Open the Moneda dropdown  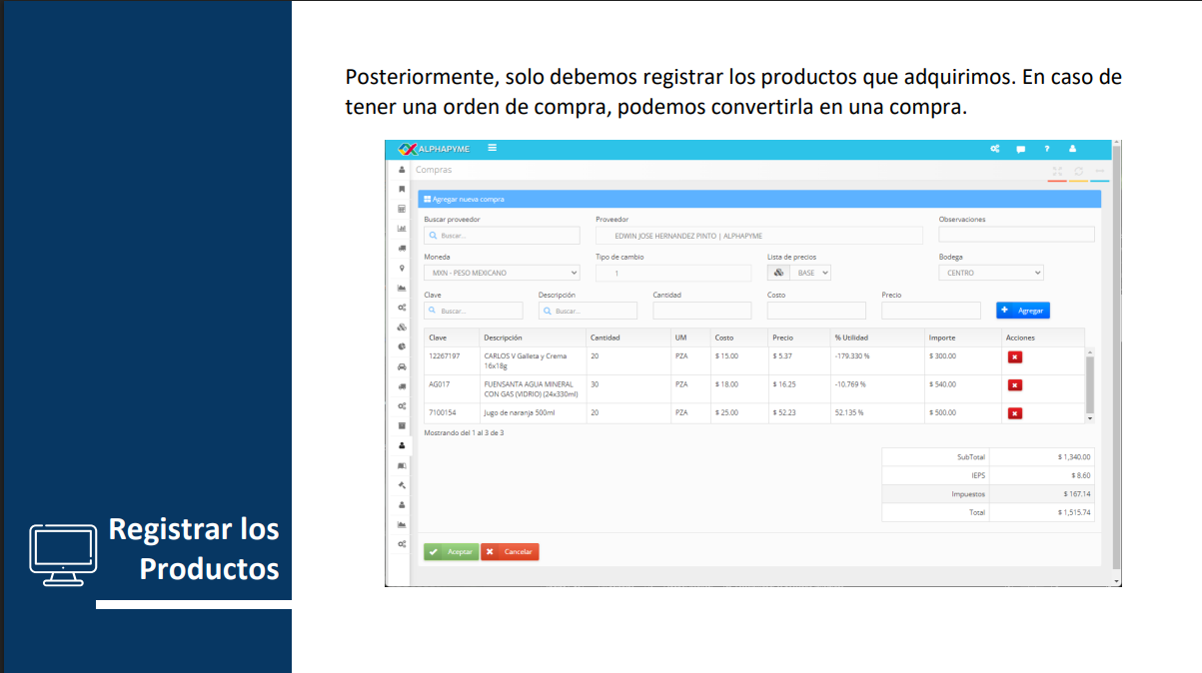(501, 273)
